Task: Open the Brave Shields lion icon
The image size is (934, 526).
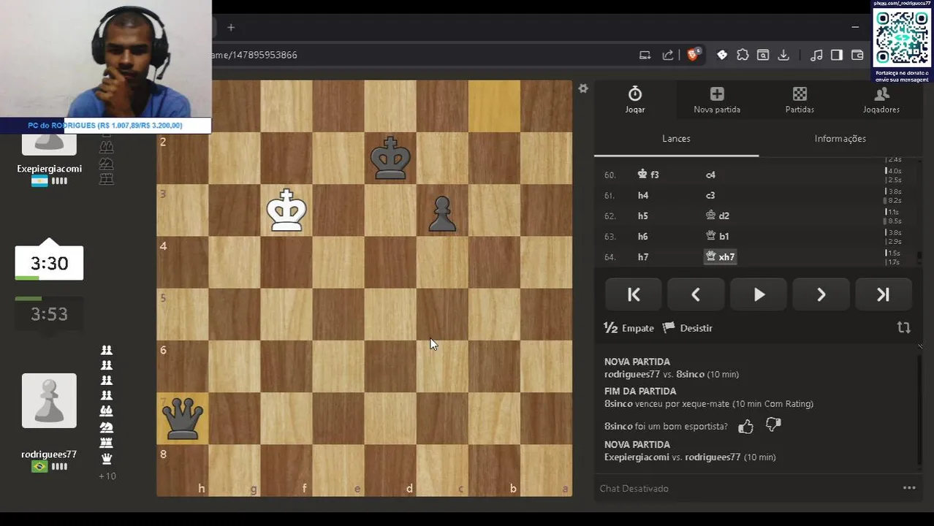Action: [692, 55]
